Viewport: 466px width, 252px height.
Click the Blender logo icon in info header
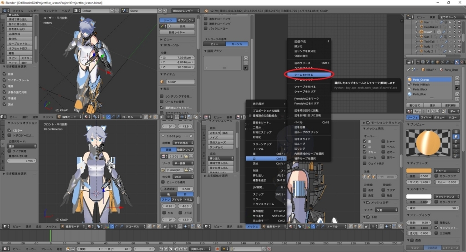click(206, 11)
